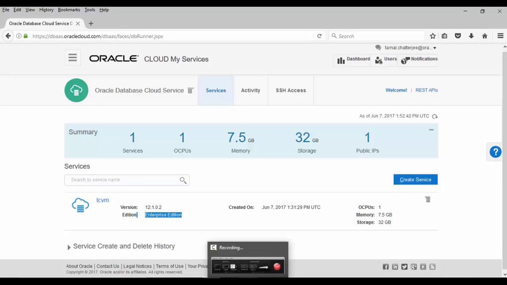
Task: Bookmark this page with the star icon
Action: [x=433, y=36]
